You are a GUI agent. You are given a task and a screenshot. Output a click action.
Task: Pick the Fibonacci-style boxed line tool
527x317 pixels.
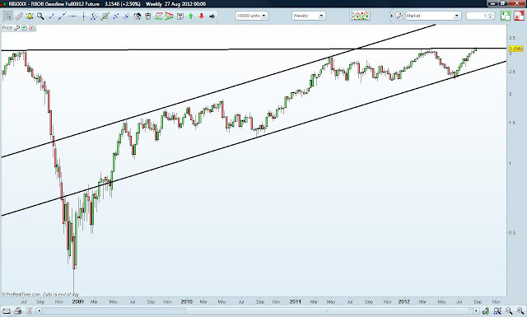pyautogui.click(x=105, y=16)
